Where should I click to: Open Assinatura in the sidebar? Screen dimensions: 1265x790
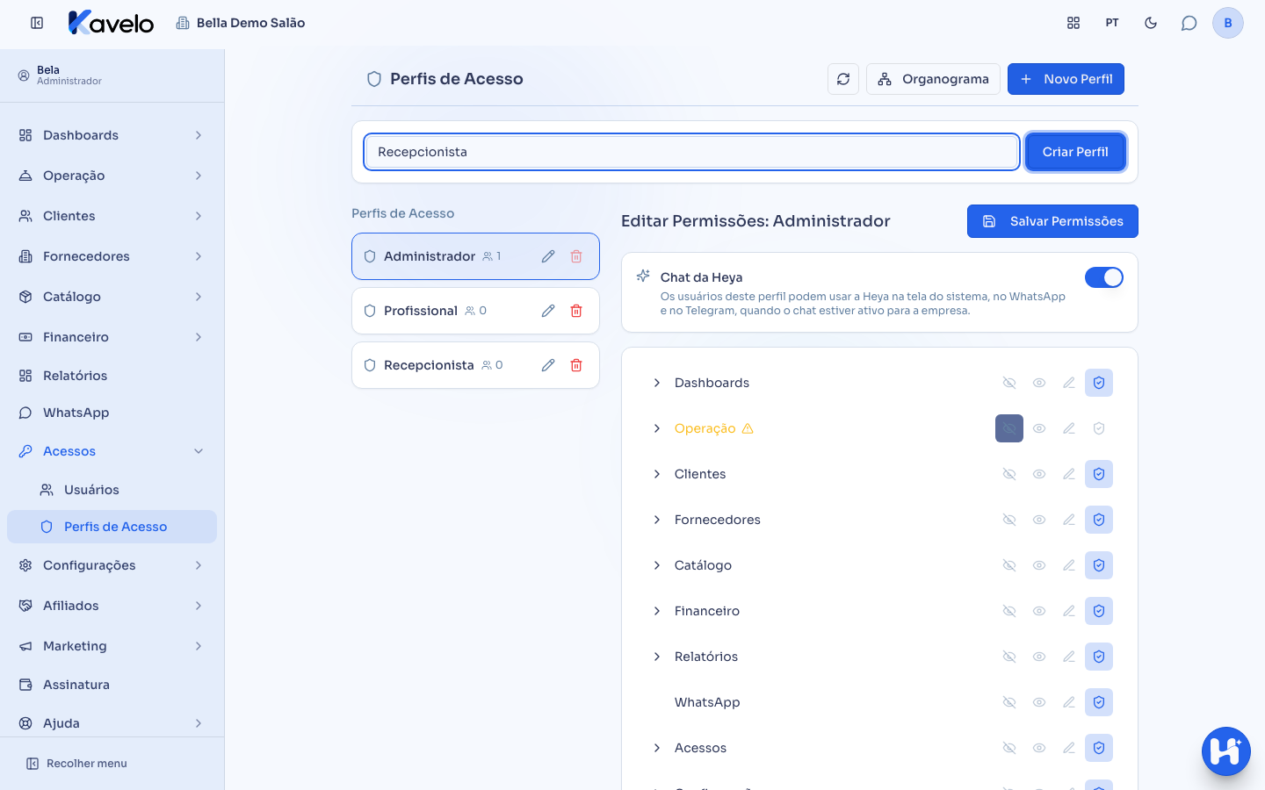point(112,685)
